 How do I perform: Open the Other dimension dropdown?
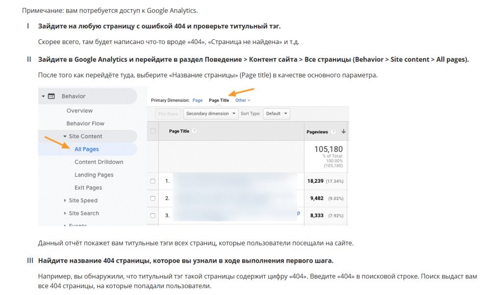pyautogui.click(x=242, y=100)
